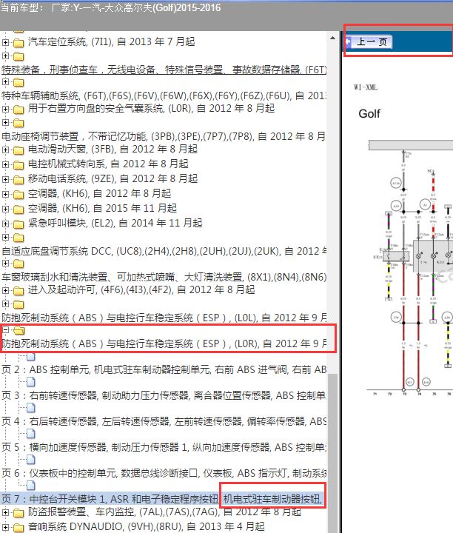Viewport: 453px width, 533px height.
Task: Expand the 防盗报警装置、车内监控 node
Action: 5,512
